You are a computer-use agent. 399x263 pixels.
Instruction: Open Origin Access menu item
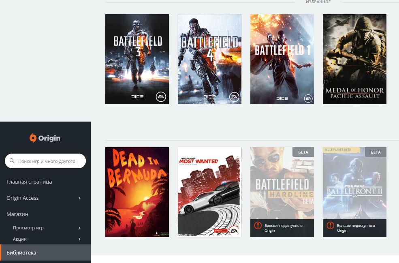click(23, 198)
